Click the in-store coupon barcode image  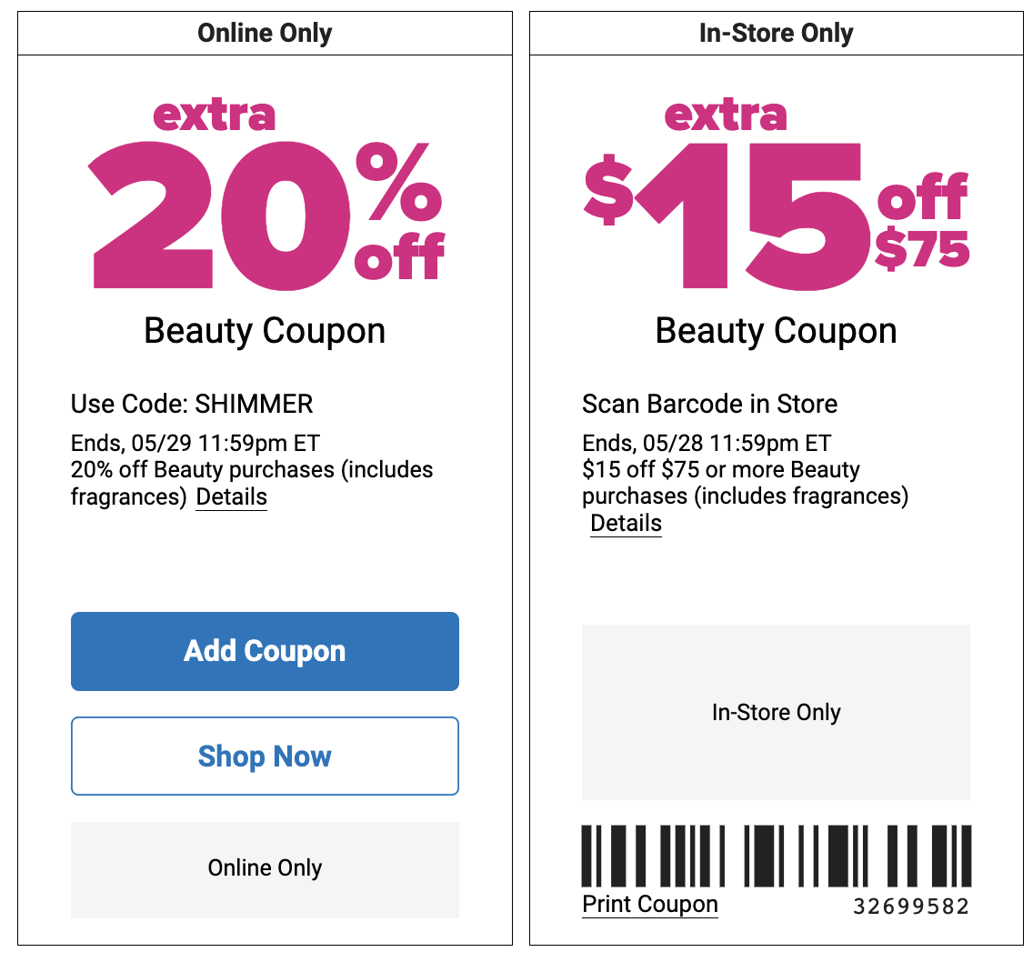777,856
